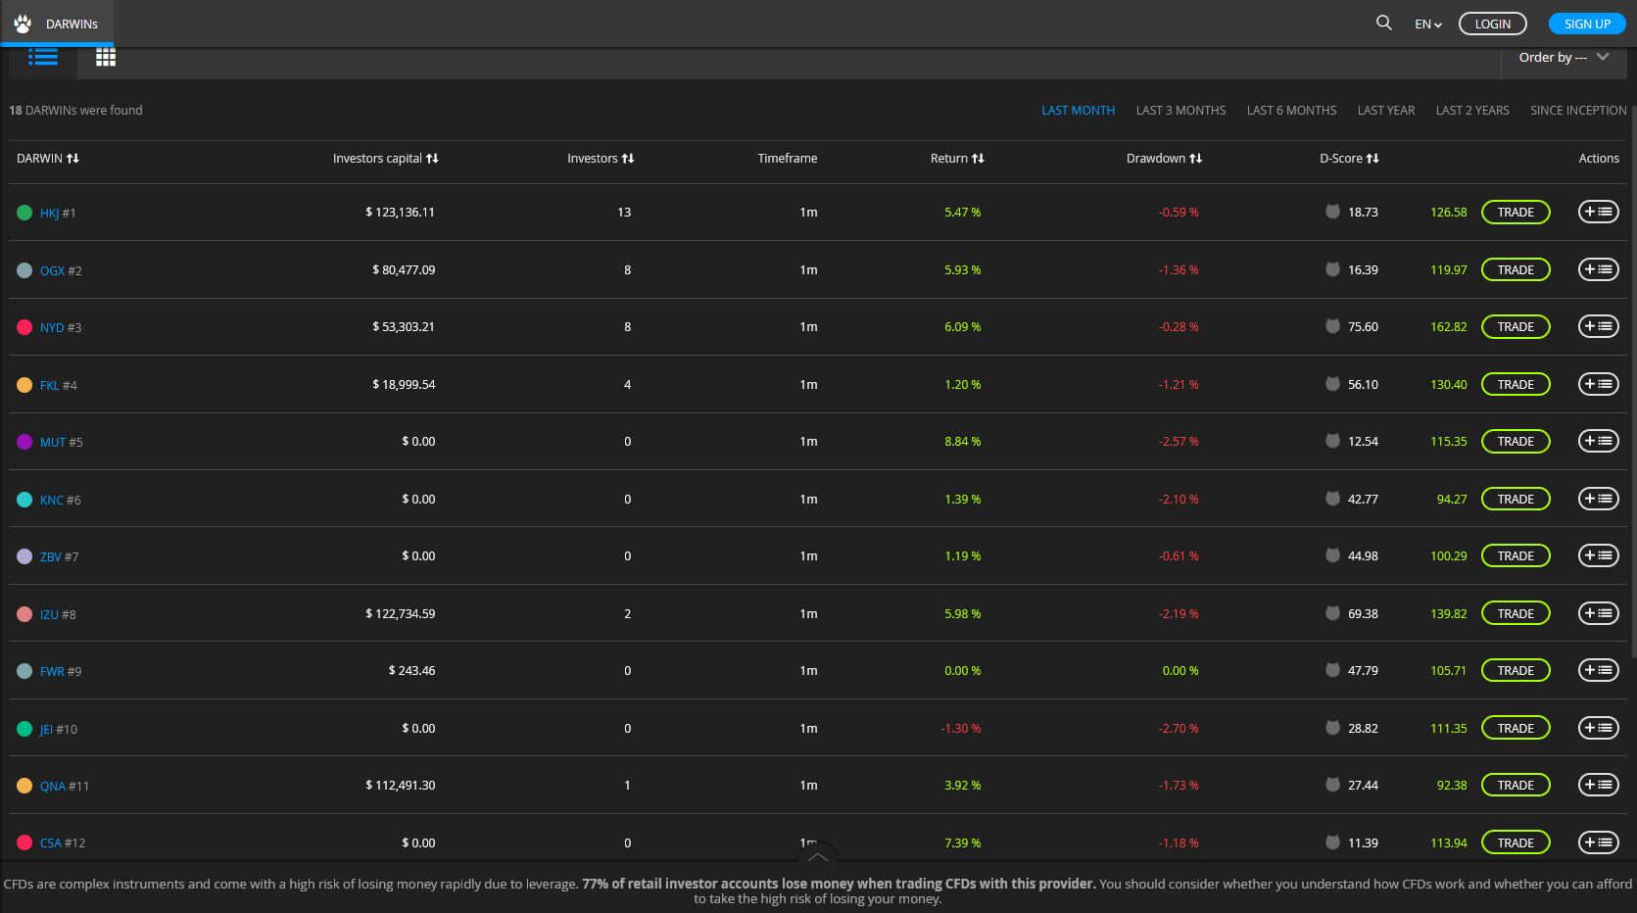The image size is (1637, 913).
Task: Click the D-Score icon for IZU
Action: tap(1332, 613)
